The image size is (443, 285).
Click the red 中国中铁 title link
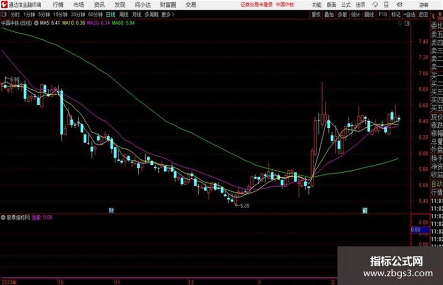click(x=285, y=5)
